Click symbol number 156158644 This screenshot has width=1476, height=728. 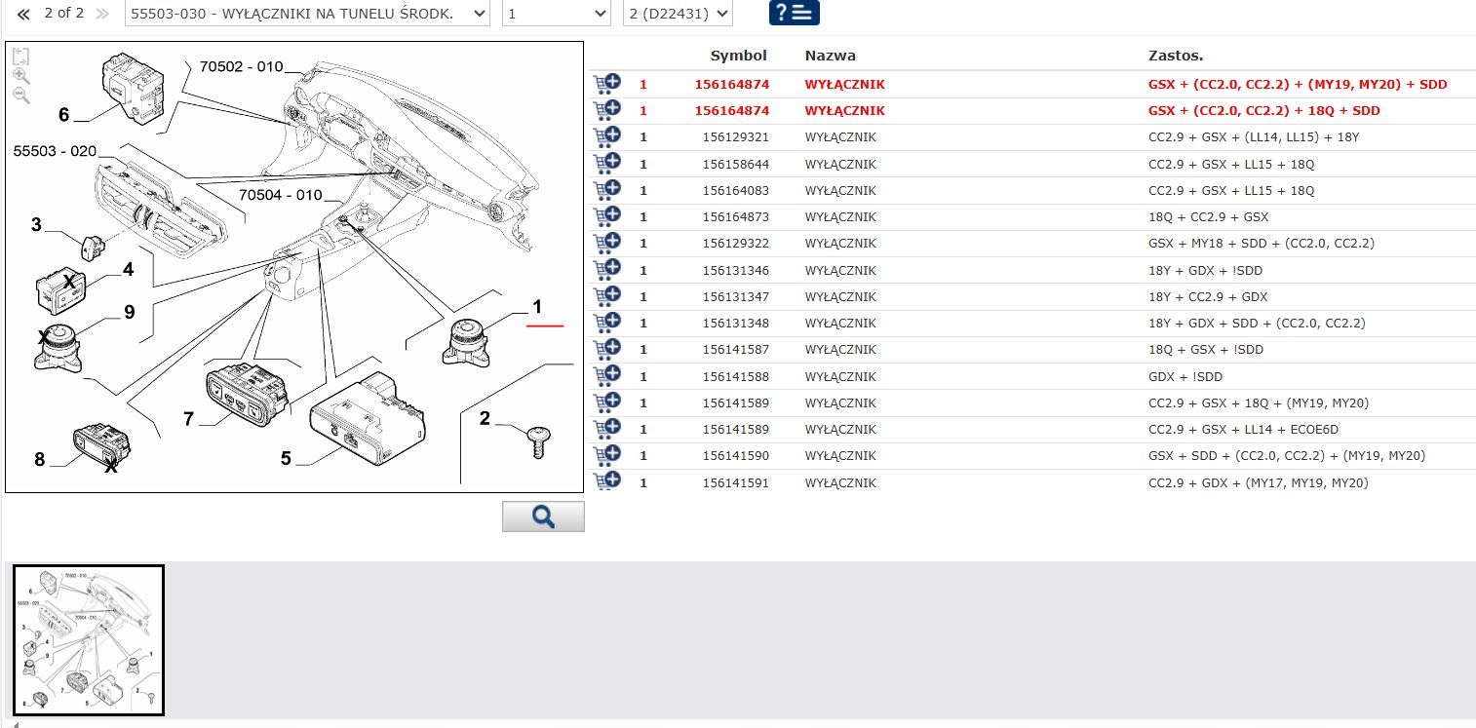(735, 164)
